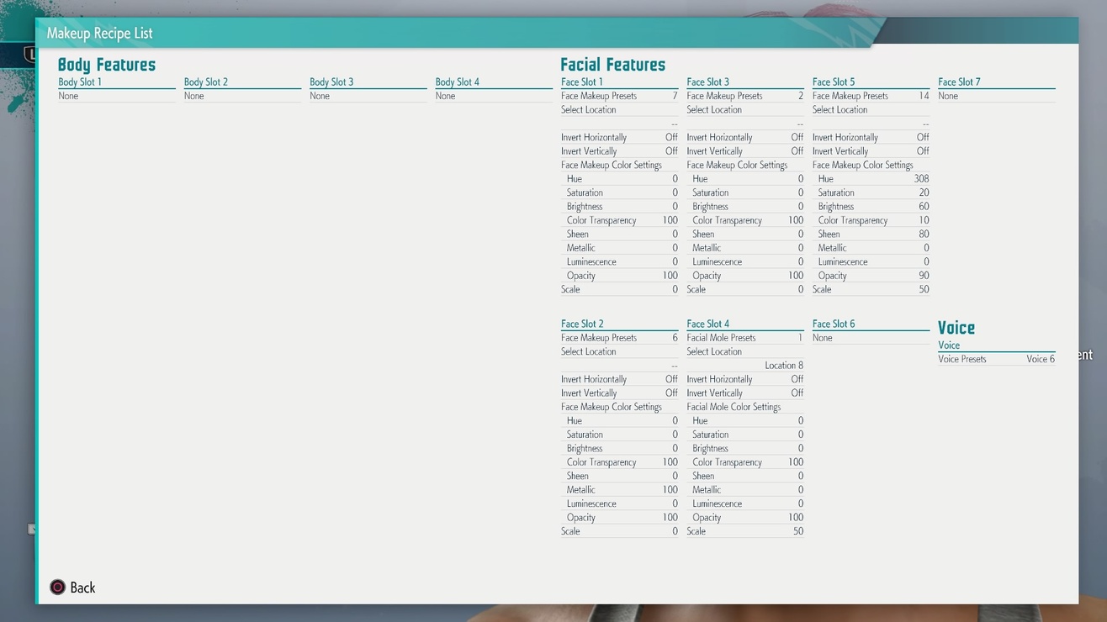The width and height of the screenshot is (1107, 622).
Task: Select the Body Slot 2 header
Action: pyautogui.click(x=206, y=82)
